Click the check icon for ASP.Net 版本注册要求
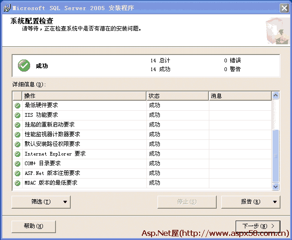 point(18,173)
